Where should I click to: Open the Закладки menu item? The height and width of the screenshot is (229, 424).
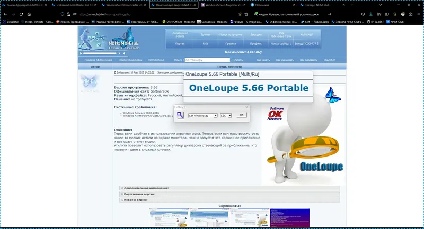click(x=256, y=35)
